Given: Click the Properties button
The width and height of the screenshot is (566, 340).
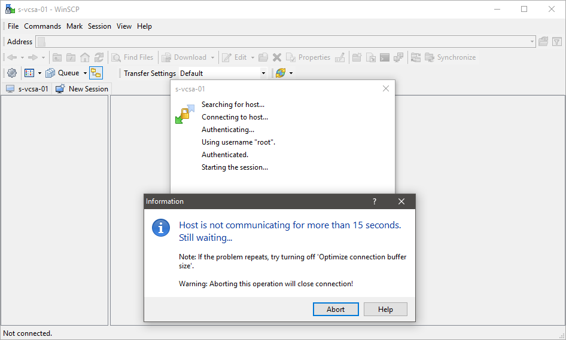Looking at the screenshot, I should (x=308, y=57).
